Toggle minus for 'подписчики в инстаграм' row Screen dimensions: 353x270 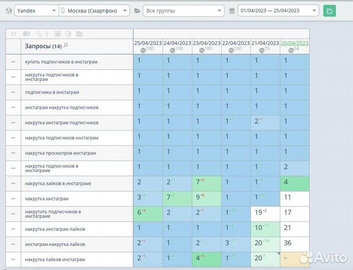pos(13,92)
